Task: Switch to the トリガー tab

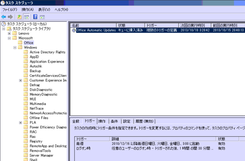Action: [x=90, y=121]
